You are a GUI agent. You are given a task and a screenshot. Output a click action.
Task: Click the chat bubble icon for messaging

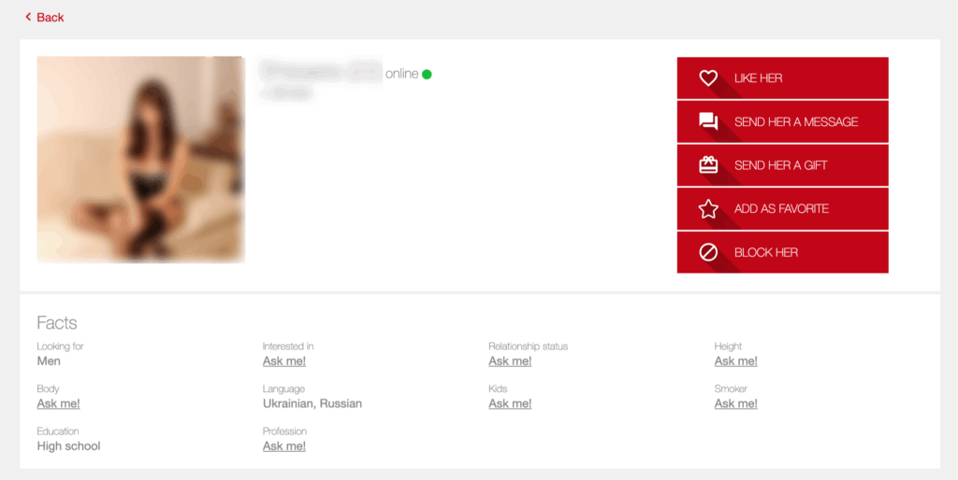pos(708,121)
